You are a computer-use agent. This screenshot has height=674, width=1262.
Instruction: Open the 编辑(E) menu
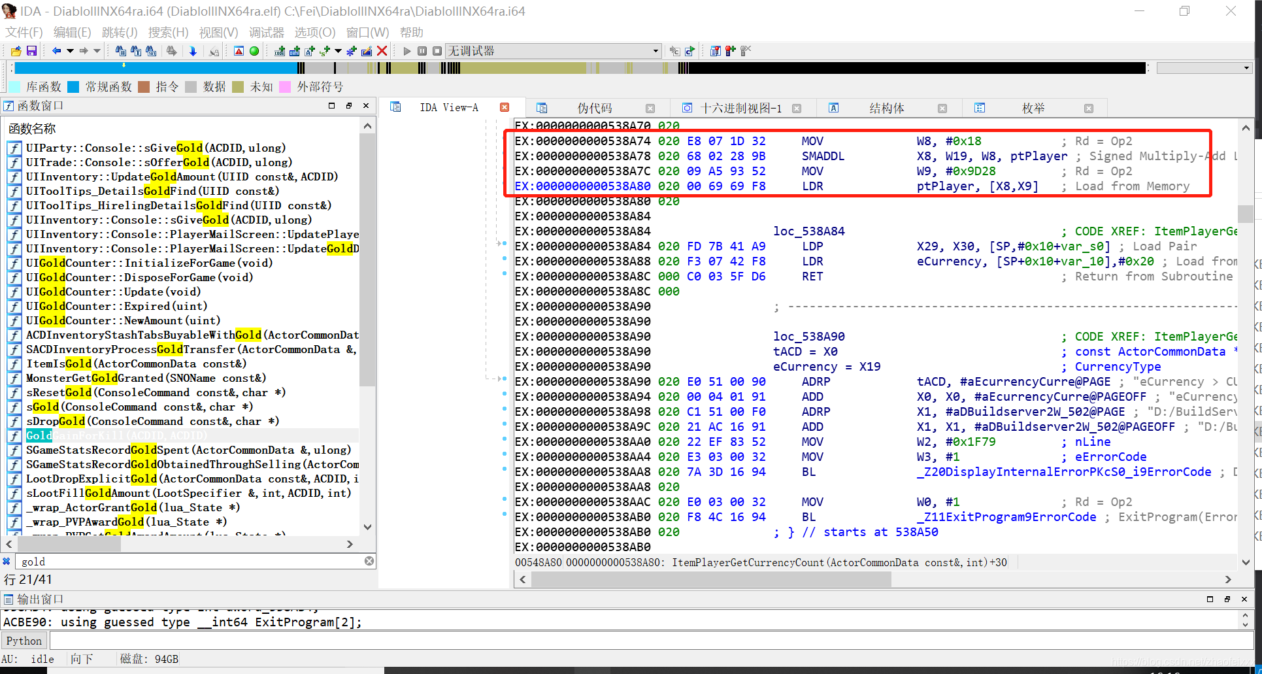point(72,32)
